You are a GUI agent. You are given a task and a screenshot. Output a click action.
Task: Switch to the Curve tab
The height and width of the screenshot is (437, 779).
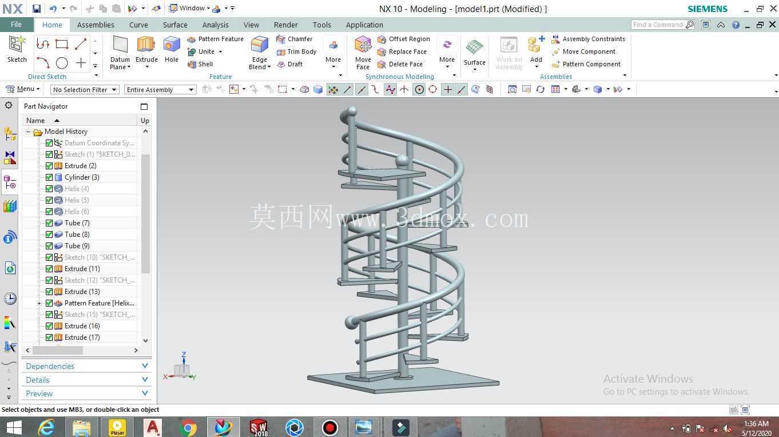tap(138, 25)
